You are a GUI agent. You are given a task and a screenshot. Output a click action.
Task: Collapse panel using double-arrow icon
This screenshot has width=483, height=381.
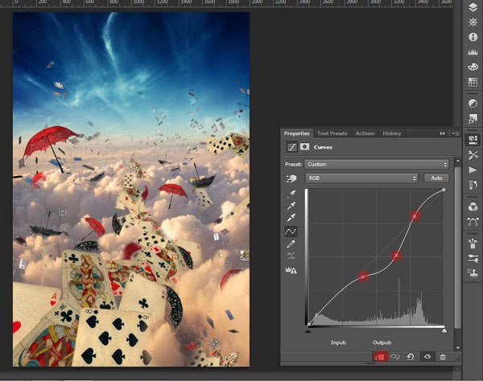(442, 133)
